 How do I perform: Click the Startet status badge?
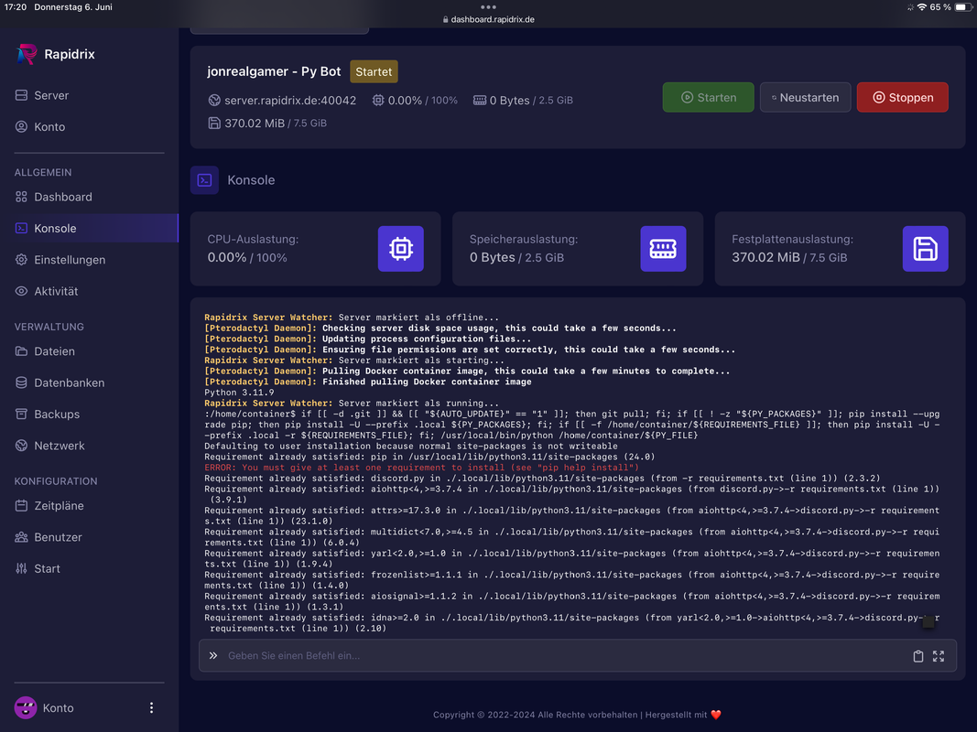[374, 71]
